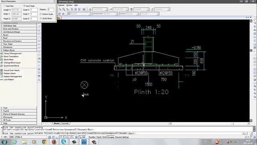The height and width of the screenshot is (145, 257).
Task: Choose Change Block Layer tool
Action: tap(12, 63)
